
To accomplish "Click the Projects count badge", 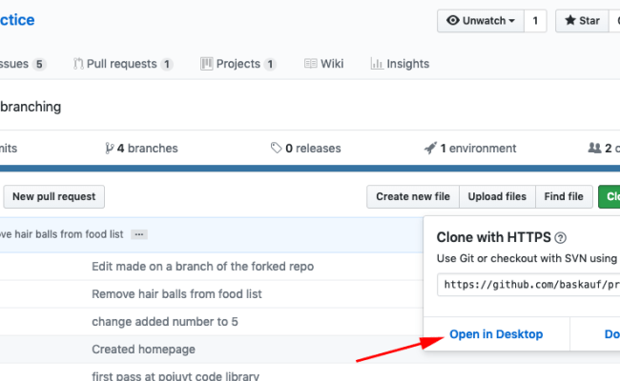I will (270, 64).
